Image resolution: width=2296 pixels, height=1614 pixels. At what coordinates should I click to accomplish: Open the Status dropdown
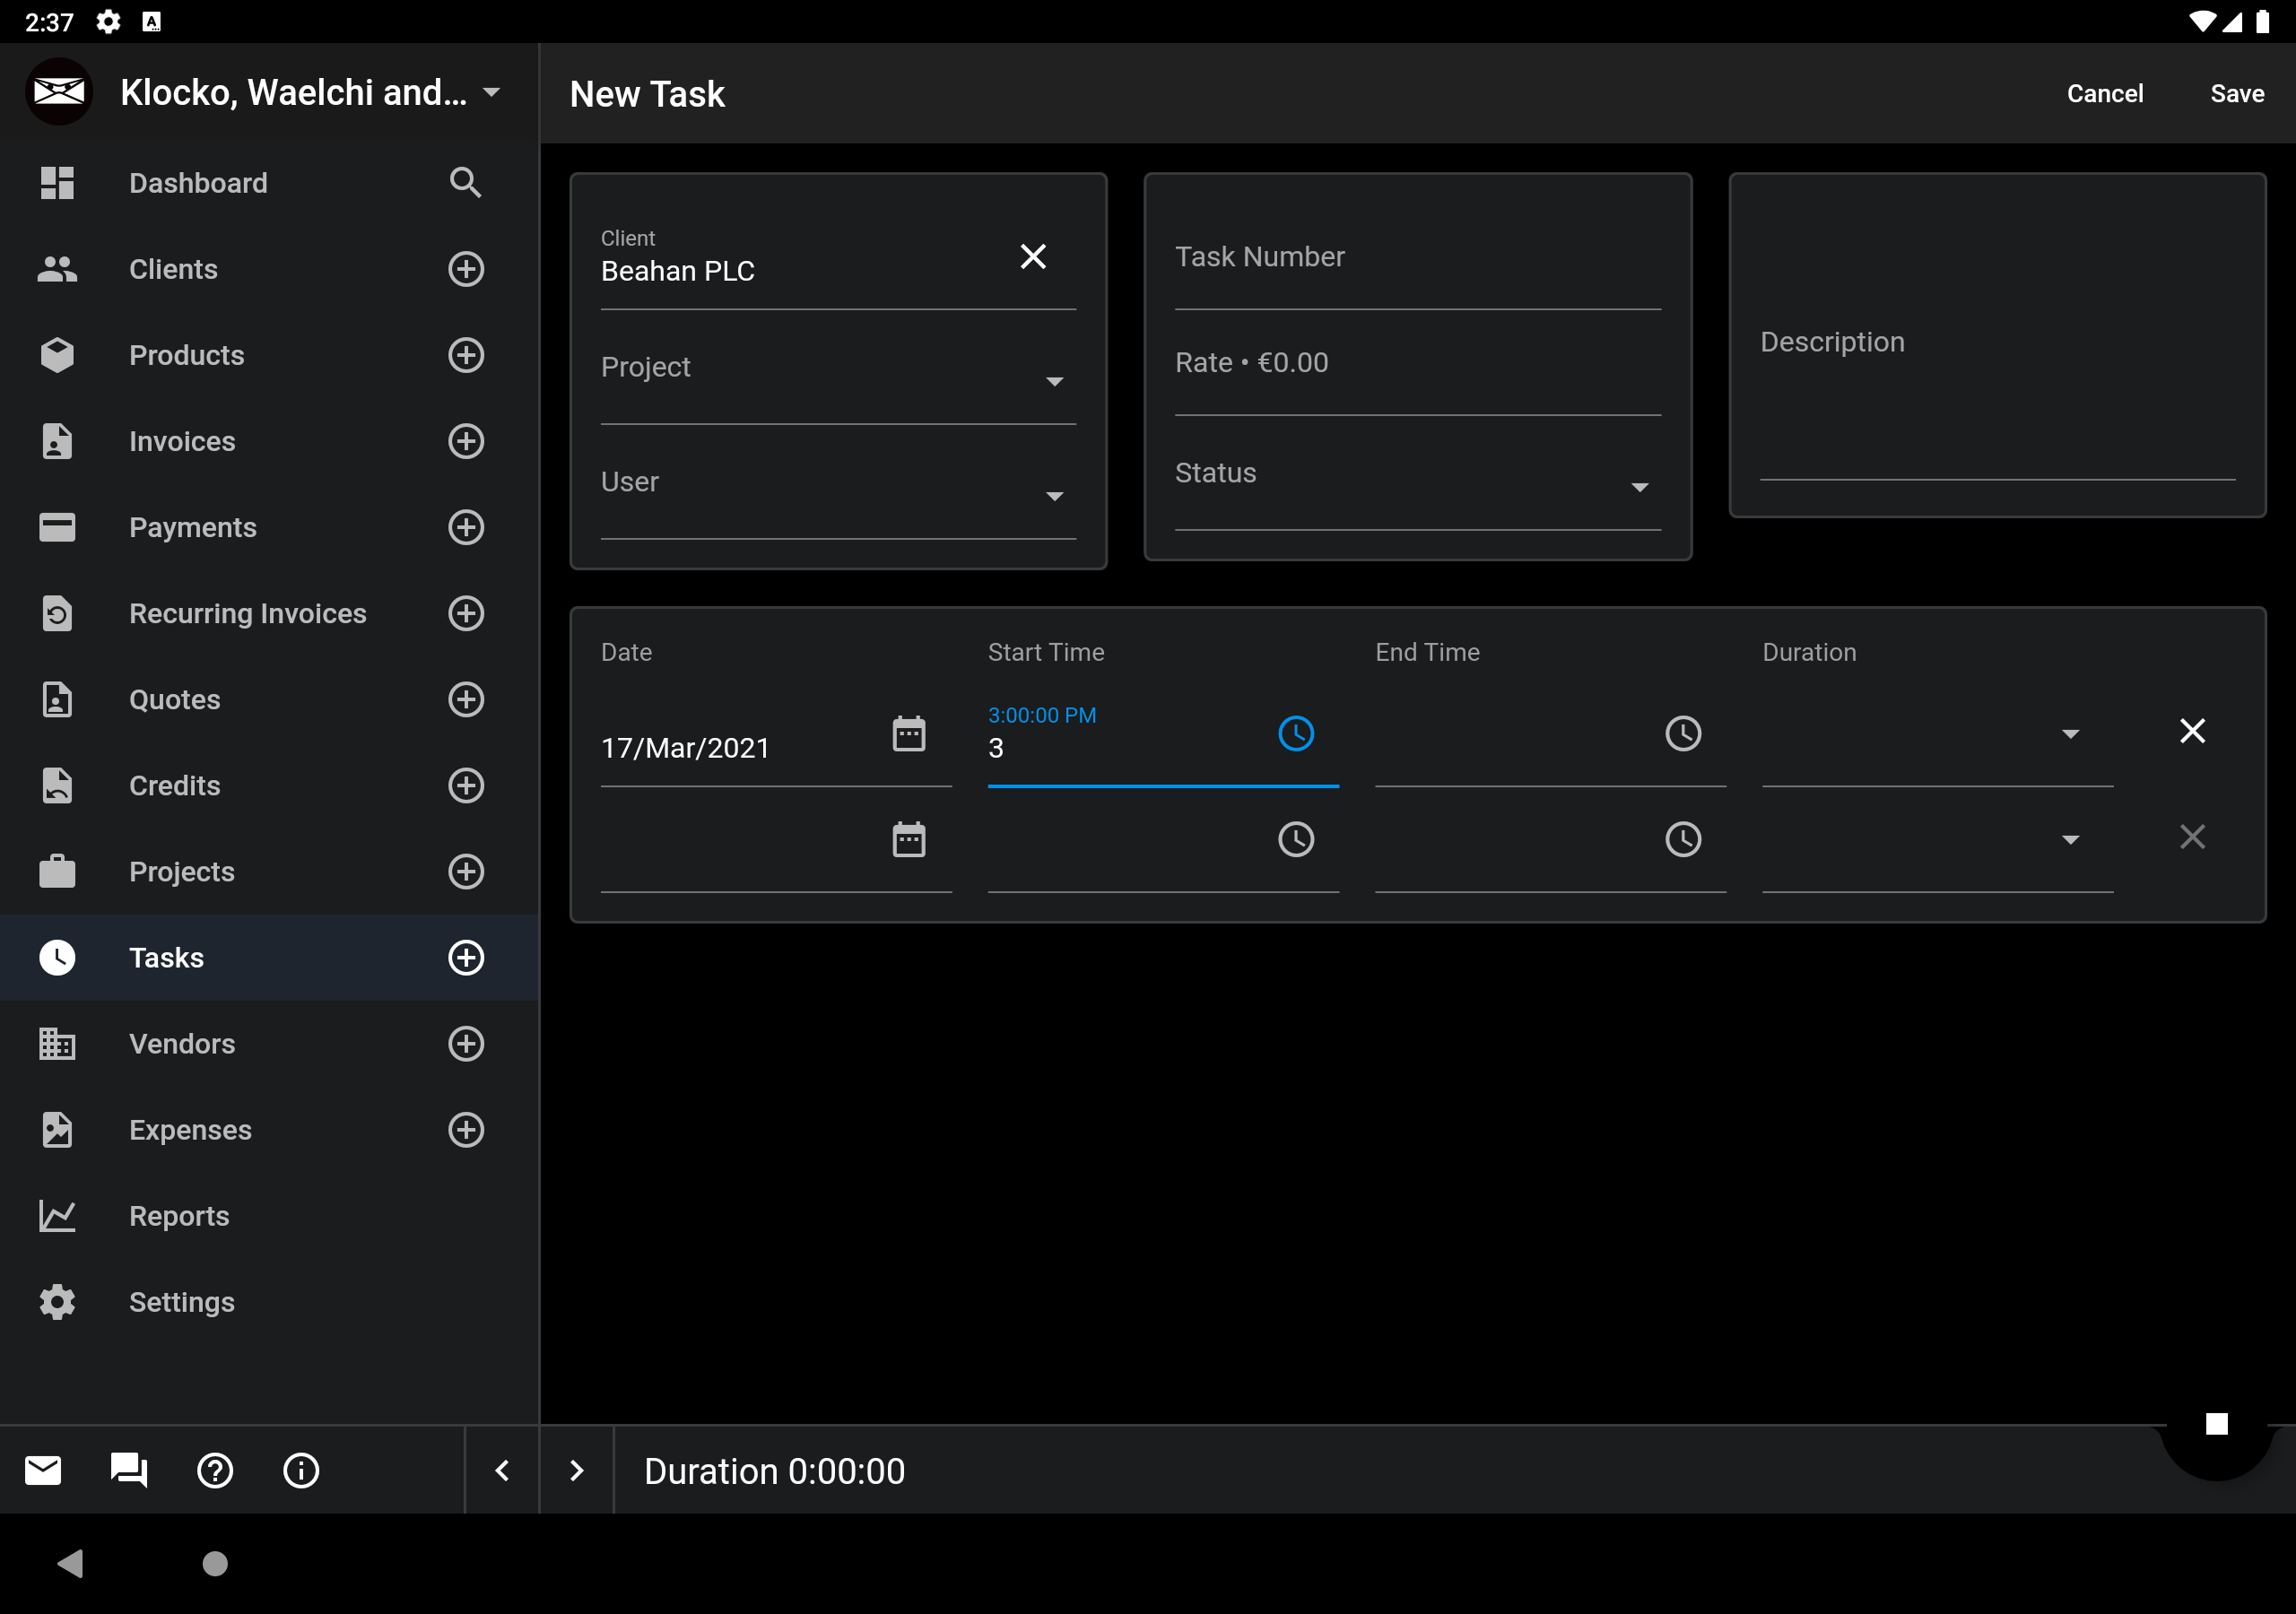1639,487
